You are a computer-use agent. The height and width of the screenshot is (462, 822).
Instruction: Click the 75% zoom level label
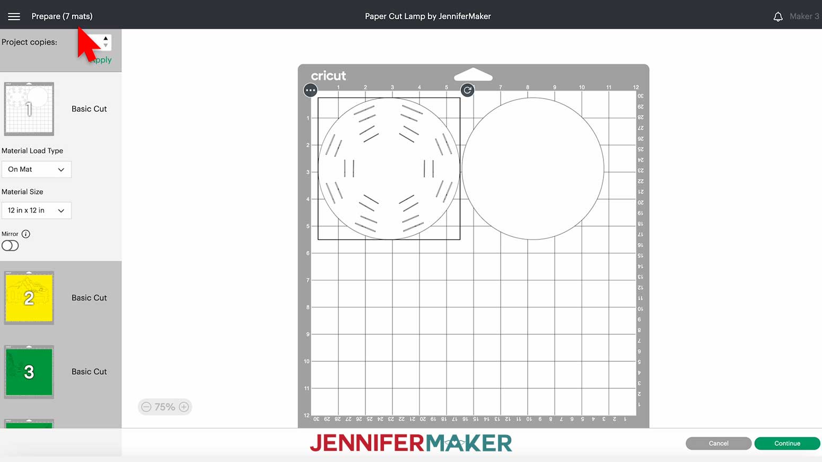click(165, 407)
